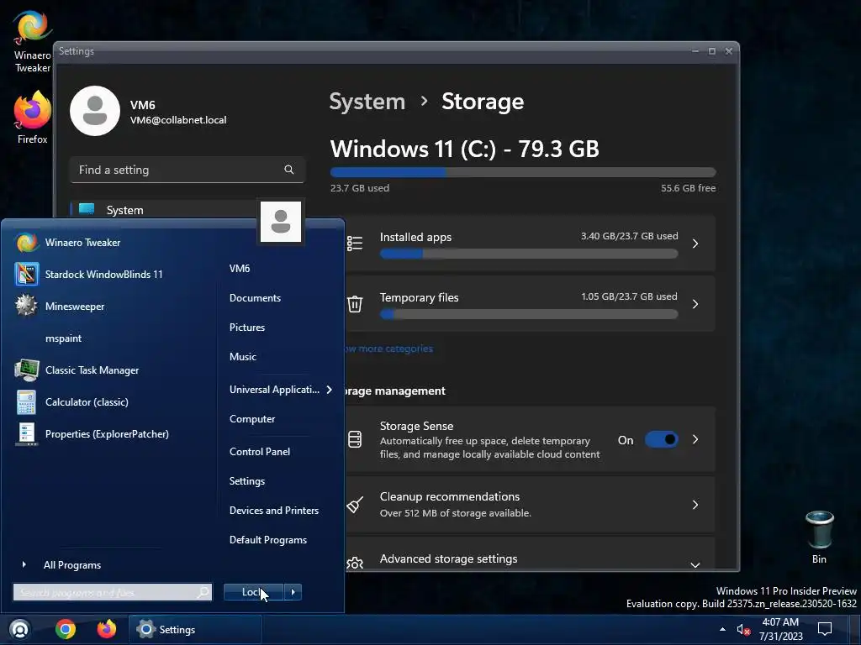Open Firefox desktop shortcut
This screenshot has height=645, width=861.
point(32,118)
